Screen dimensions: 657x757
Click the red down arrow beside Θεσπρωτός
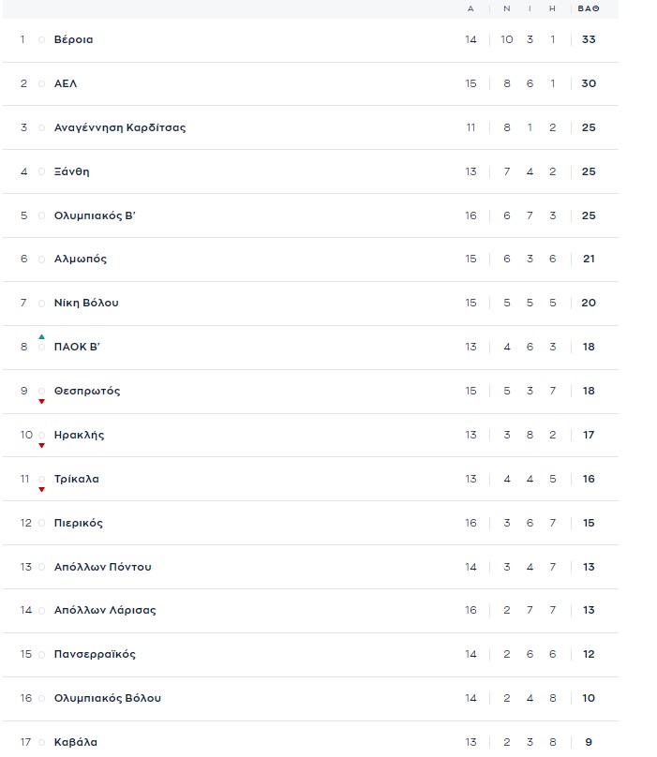tap(41, 401)
